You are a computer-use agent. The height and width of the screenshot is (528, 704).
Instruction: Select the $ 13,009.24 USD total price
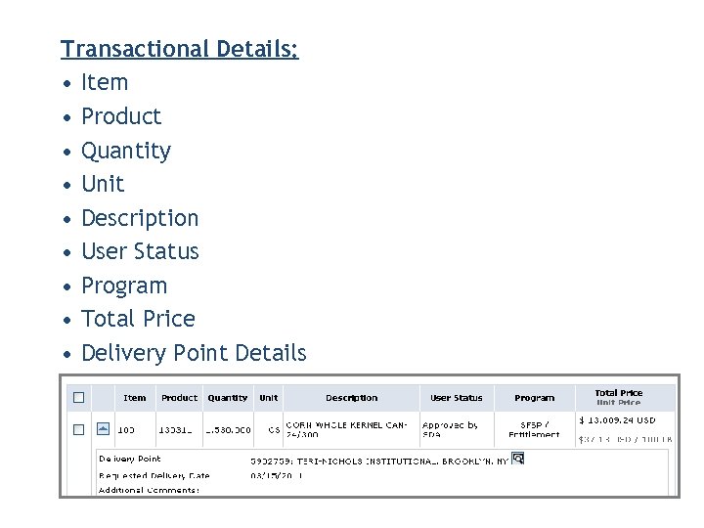coord(617,420)
